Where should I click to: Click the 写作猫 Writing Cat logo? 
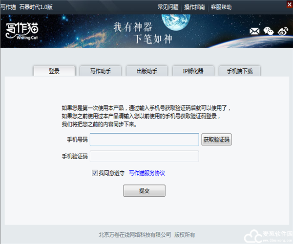point(22,31)
